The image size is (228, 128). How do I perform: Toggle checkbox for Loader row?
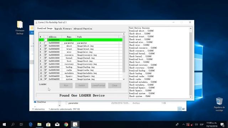(46, 40)
